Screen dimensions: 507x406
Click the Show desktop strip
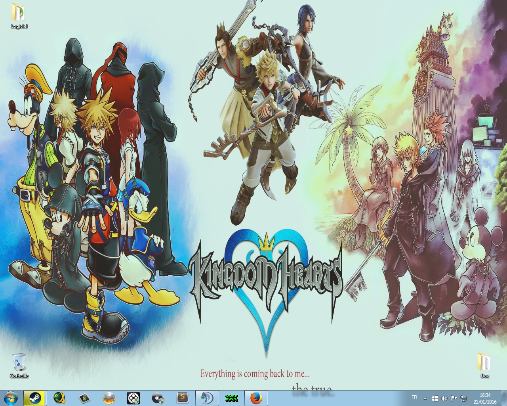504,398
